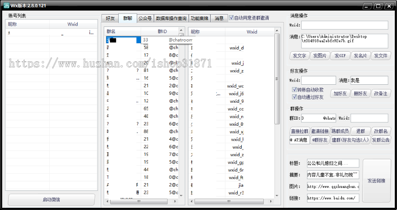Click member list horizontal scrollbar thumb
This screenshot has height=210, width=397.
pyautogui.click(x=229, y=201)
